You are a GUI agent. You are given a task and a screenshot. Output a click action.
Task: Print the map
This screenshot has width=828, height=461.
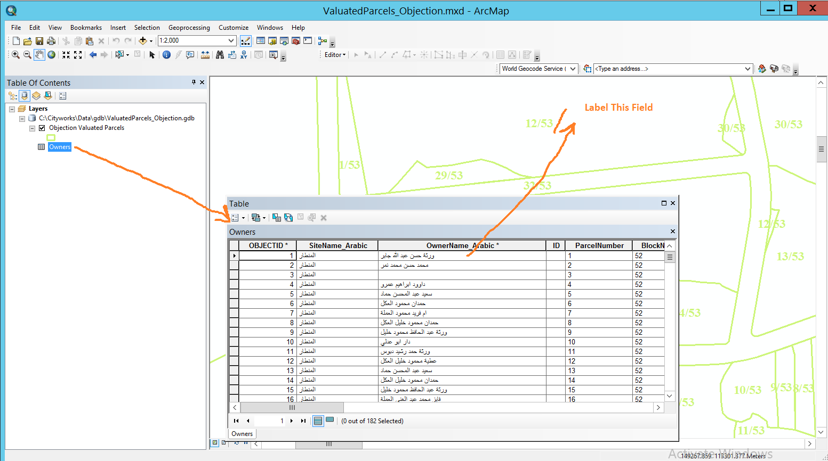click(x=51, y=41)
